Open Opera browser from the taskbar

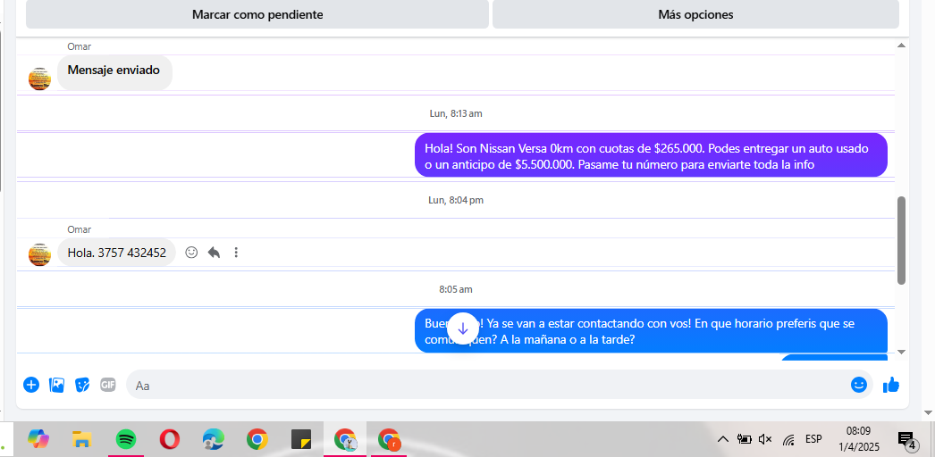(x=169, y=440)
